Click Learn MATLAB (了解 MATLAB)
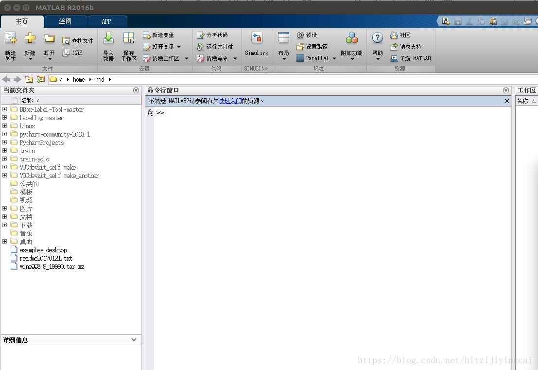The image size is (538, 370). tap(411, 58)
